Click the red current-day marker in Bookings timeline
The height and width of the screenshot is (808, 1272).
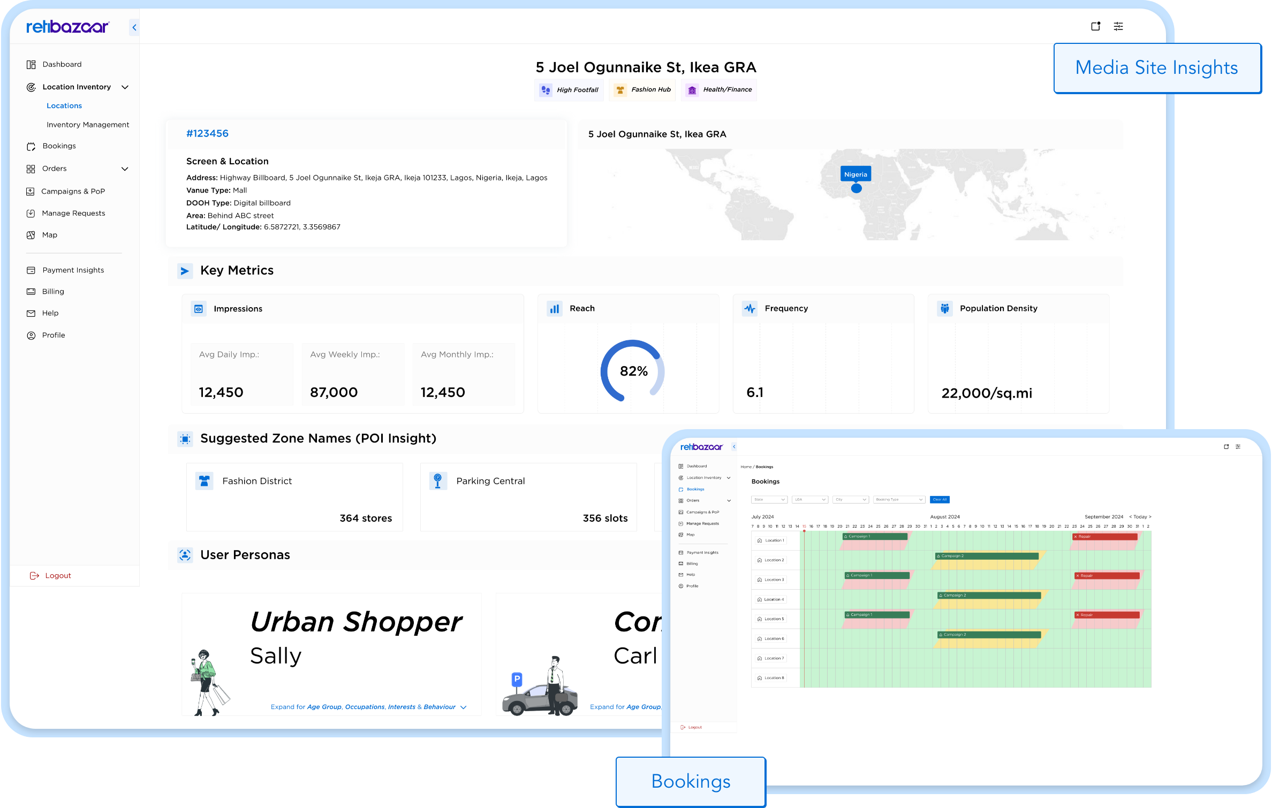tap(804, 531)
